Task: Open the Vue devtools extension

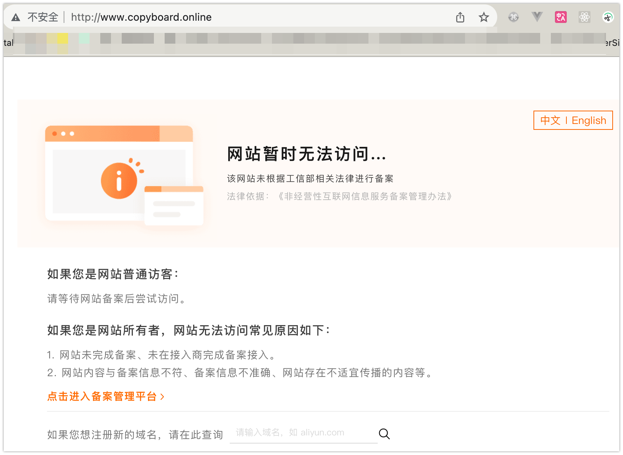Action: click(x=537, y=17)
